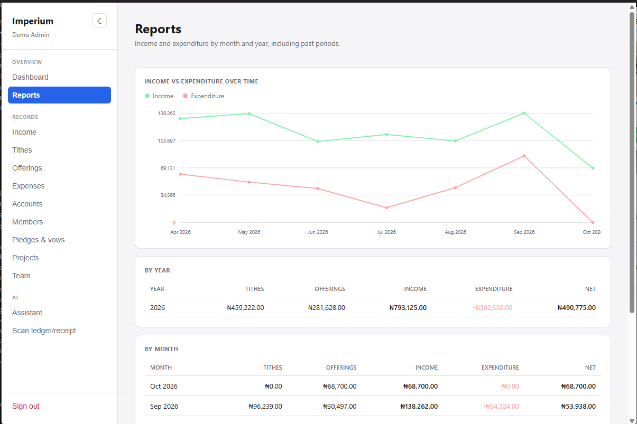This screenshot has height=424, width=637.
Task: Navigate to Expenses
Action: pos(59,186)
